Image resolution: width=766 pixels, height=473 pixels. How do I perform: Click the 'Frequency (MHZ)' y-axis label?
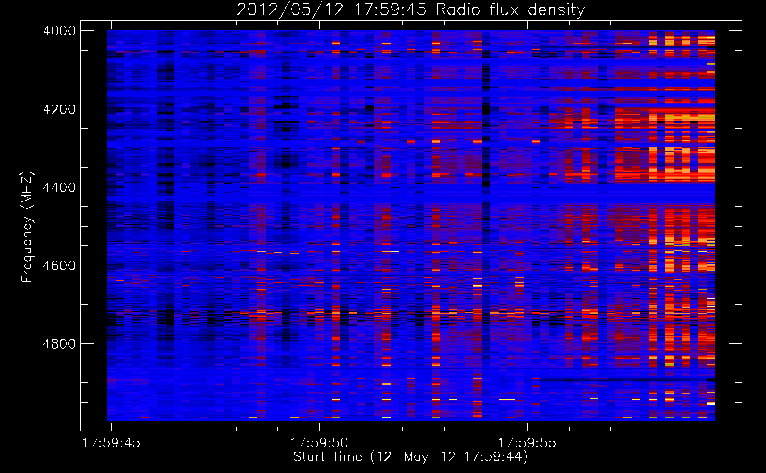coord(27,227)
